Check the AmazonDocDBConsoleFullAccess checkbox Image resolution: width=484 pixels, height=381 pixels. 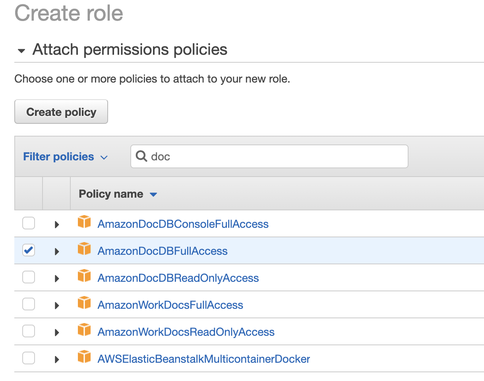click(x=29, y=223)
